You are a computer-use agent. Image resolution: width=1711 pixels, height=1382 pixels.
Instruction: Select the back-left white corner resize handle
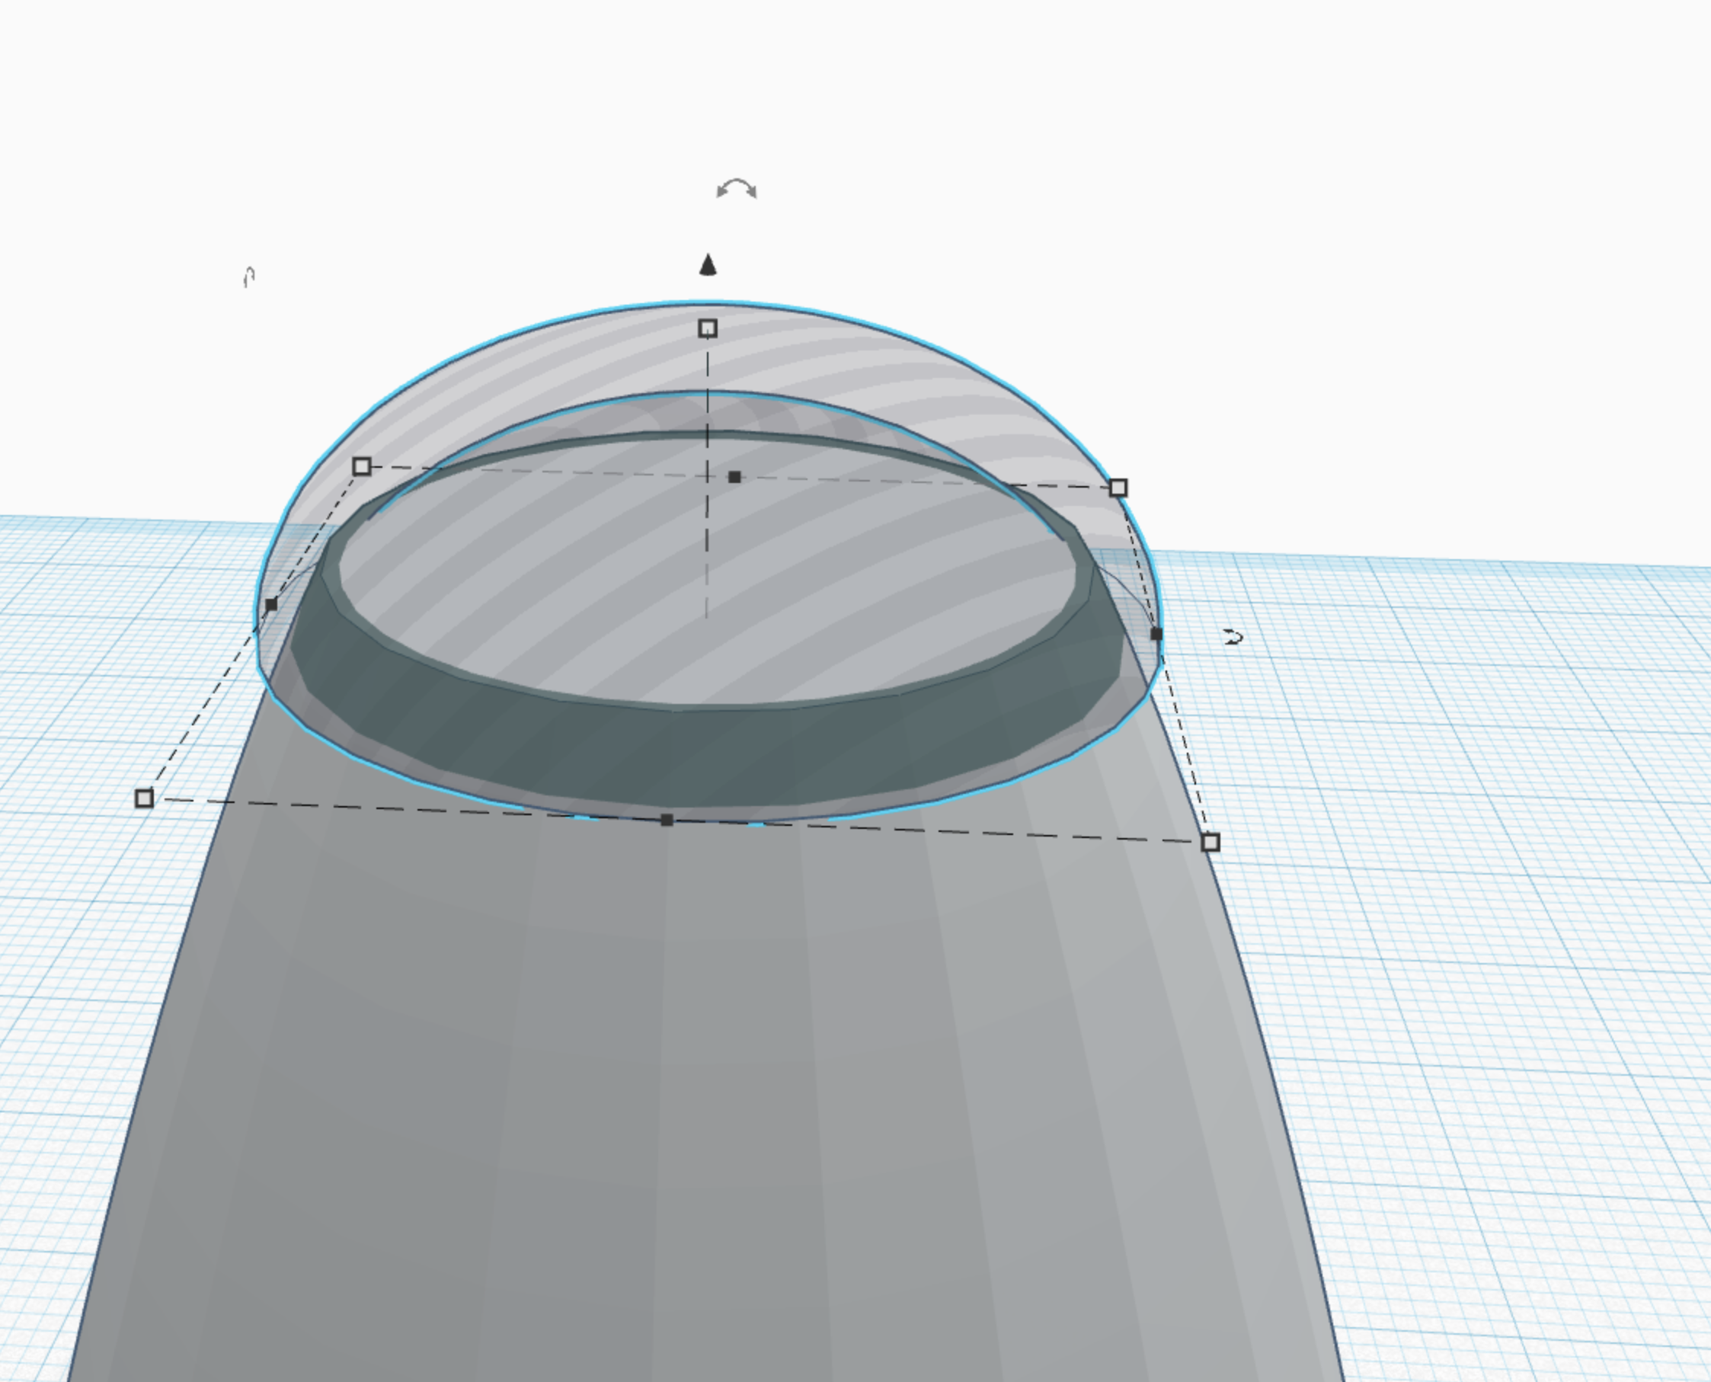(361, 466)
